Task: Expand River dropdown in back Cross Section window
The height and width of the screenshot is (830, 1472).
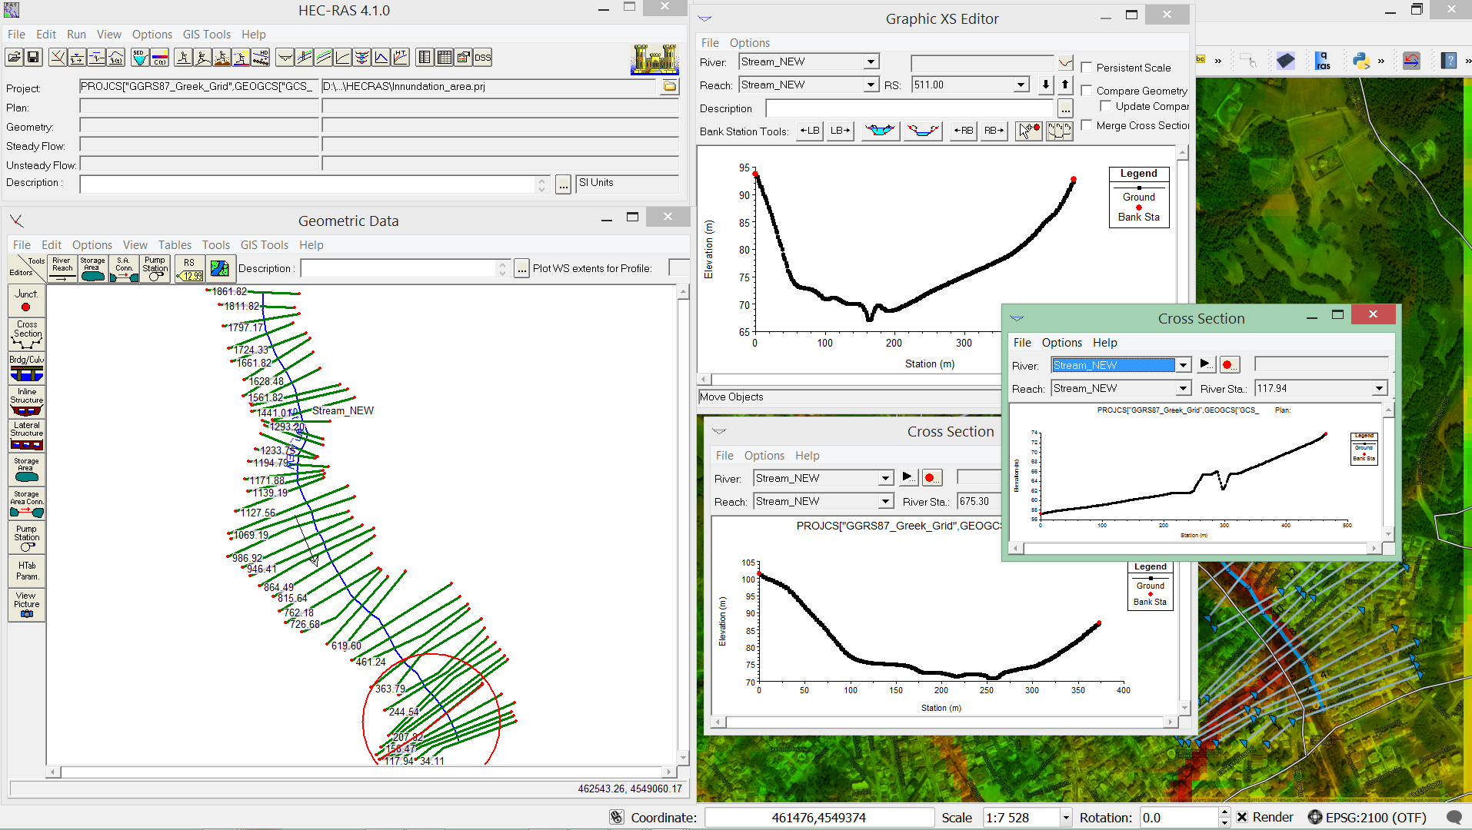Action: pos(885,478)
